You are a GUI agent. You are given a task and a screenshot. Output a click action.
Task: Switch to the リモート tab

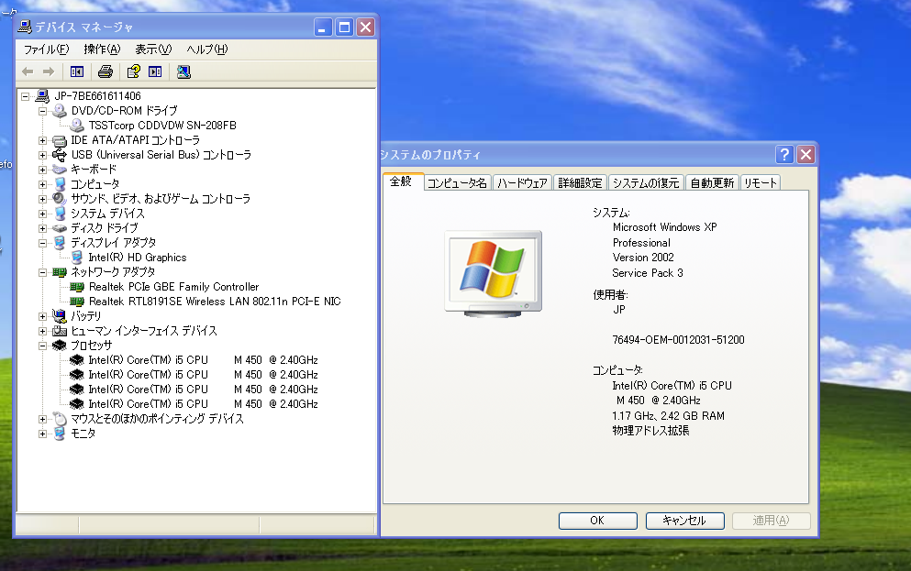(760, 182)
